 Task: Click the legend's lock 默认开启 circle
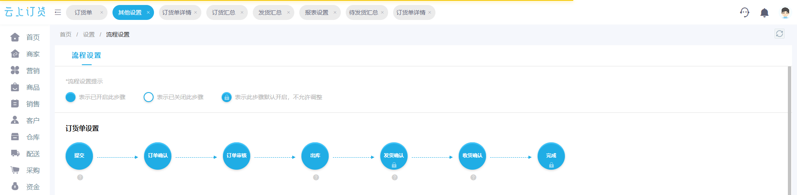point(227,97)
